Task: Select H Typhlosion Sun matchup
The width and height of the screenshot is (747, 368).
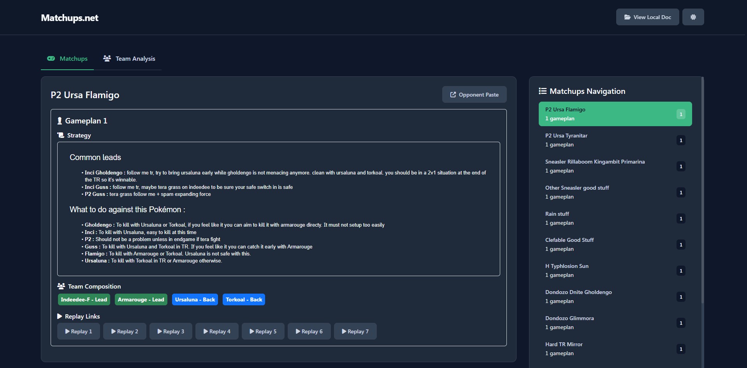Action: pos(615,270)
